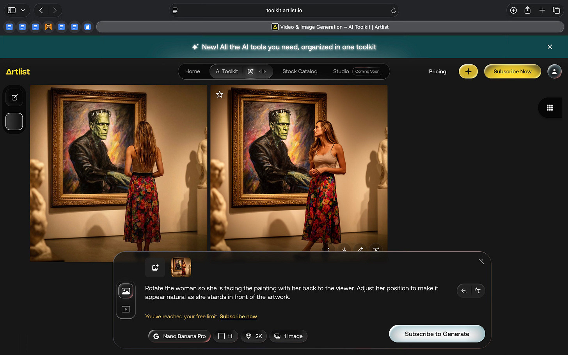Toggle the Safari sidebar button
Screen dimensions: 568x355
point(12,11)
